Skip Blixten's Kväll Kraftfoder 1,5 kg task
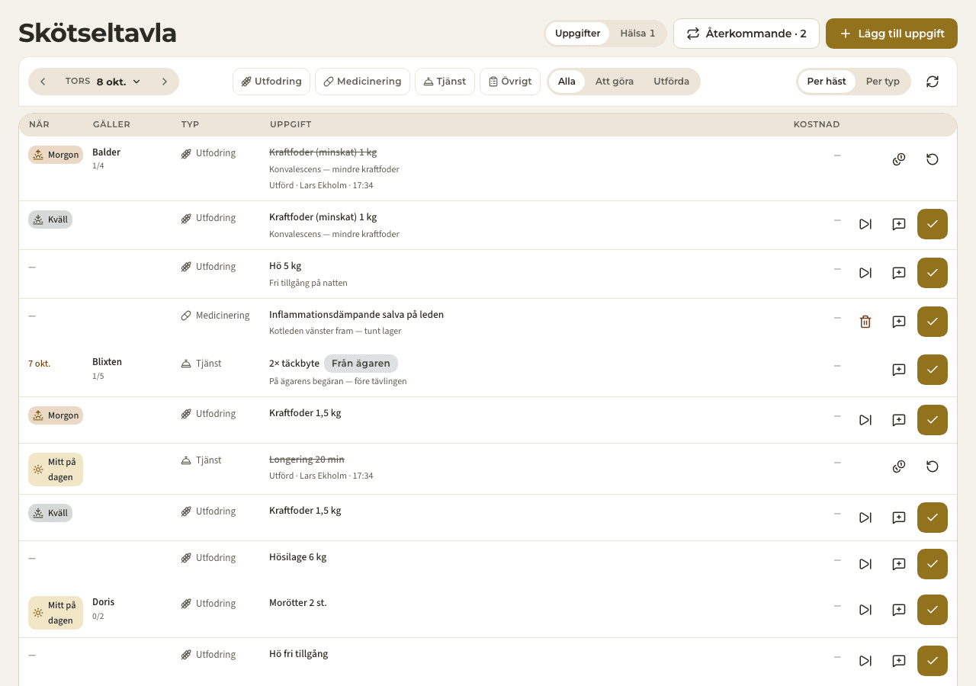This screenshot has height=686, width=976. tap(865, 518)
